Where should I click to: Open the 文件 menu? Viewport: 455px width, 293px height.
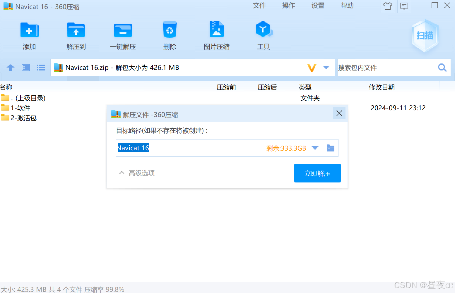point(259,6)
